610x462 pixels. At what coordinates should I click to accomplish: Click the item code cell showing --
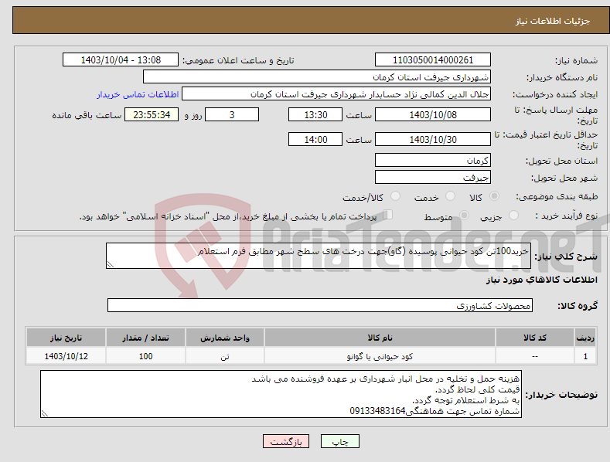pyautogui.click(x=535, y=356)
